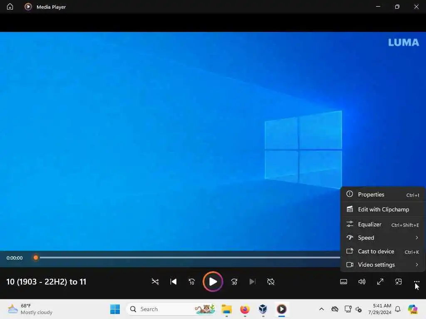Skip back 10 seconds

coord(191,282)
